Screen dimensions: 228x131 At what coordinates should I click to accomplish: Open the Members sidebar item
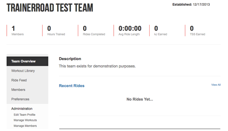18,90
